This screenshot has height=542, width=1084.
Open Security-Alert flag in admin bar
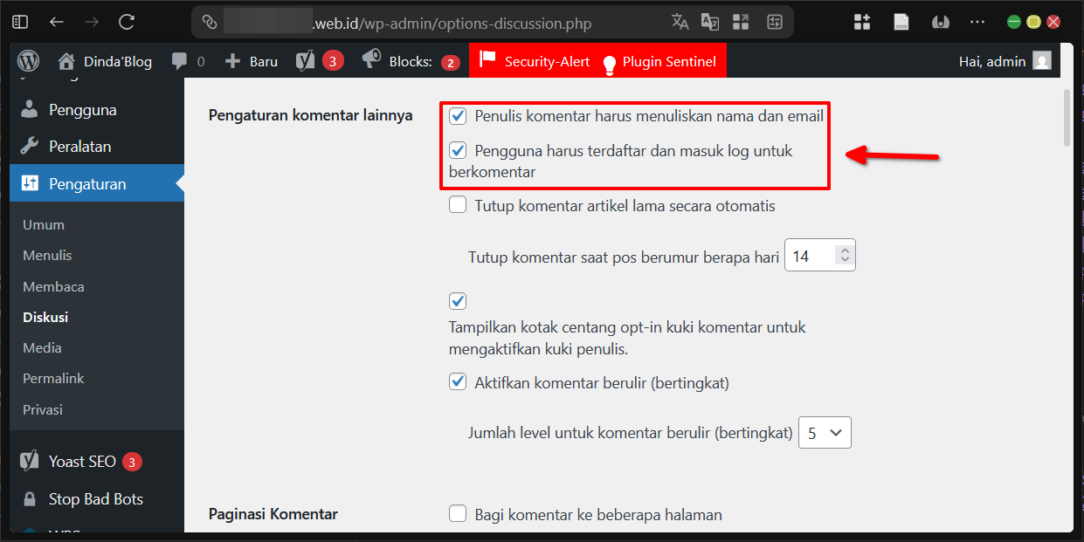[487, 60]
